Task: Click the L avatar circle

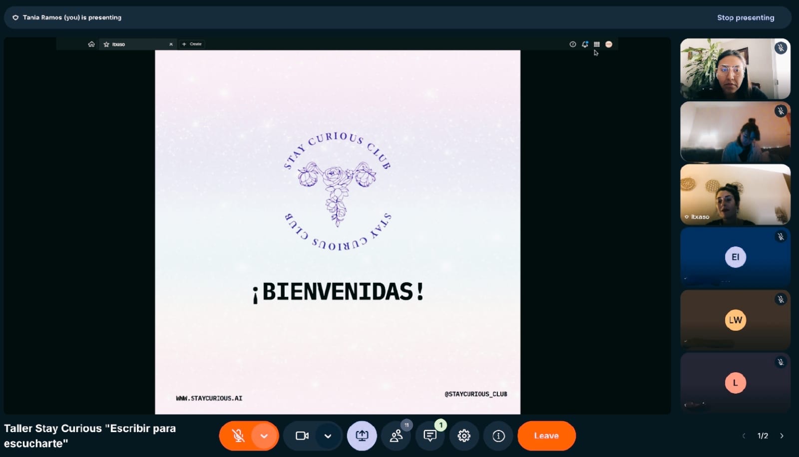Action: (x=735, y=383)
